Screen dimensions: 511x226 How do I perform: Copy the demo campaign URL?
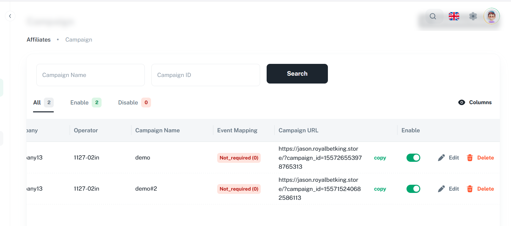click(380, 158)
